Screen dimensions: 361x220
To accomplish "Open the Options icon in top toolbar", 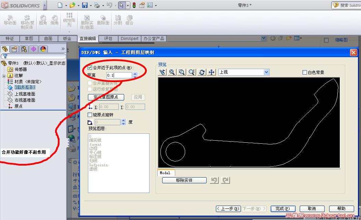I will [x=150, y=5].
